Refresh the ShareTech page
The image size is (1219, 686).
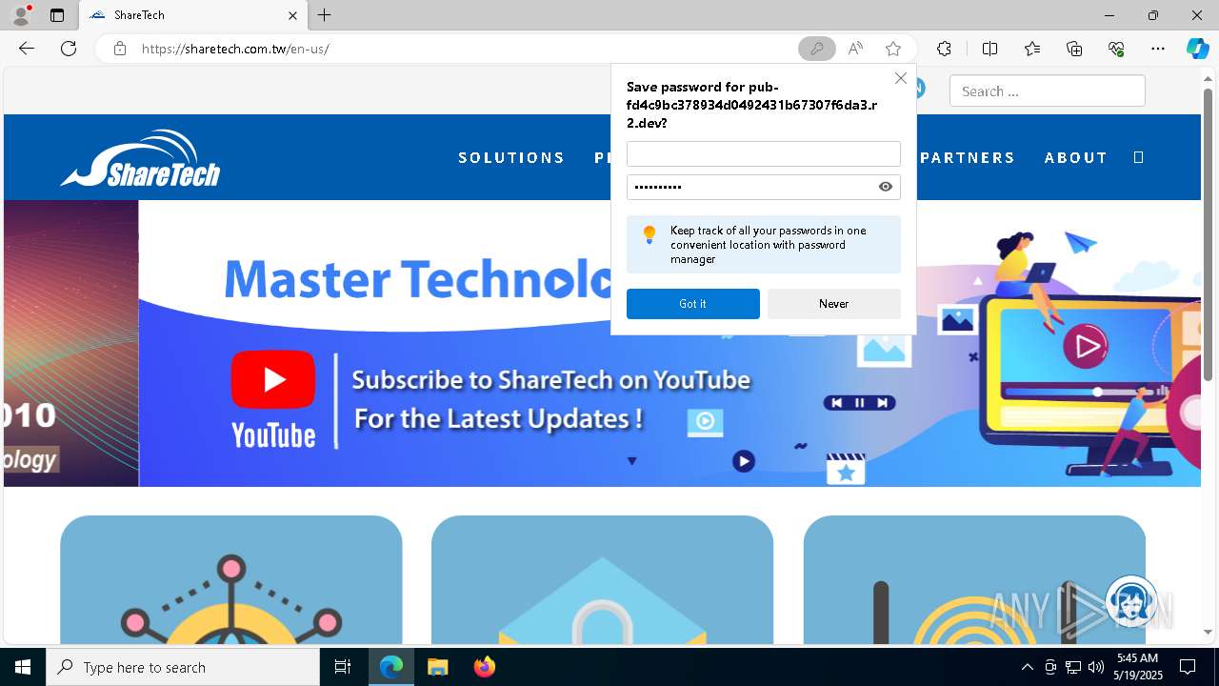69,49
